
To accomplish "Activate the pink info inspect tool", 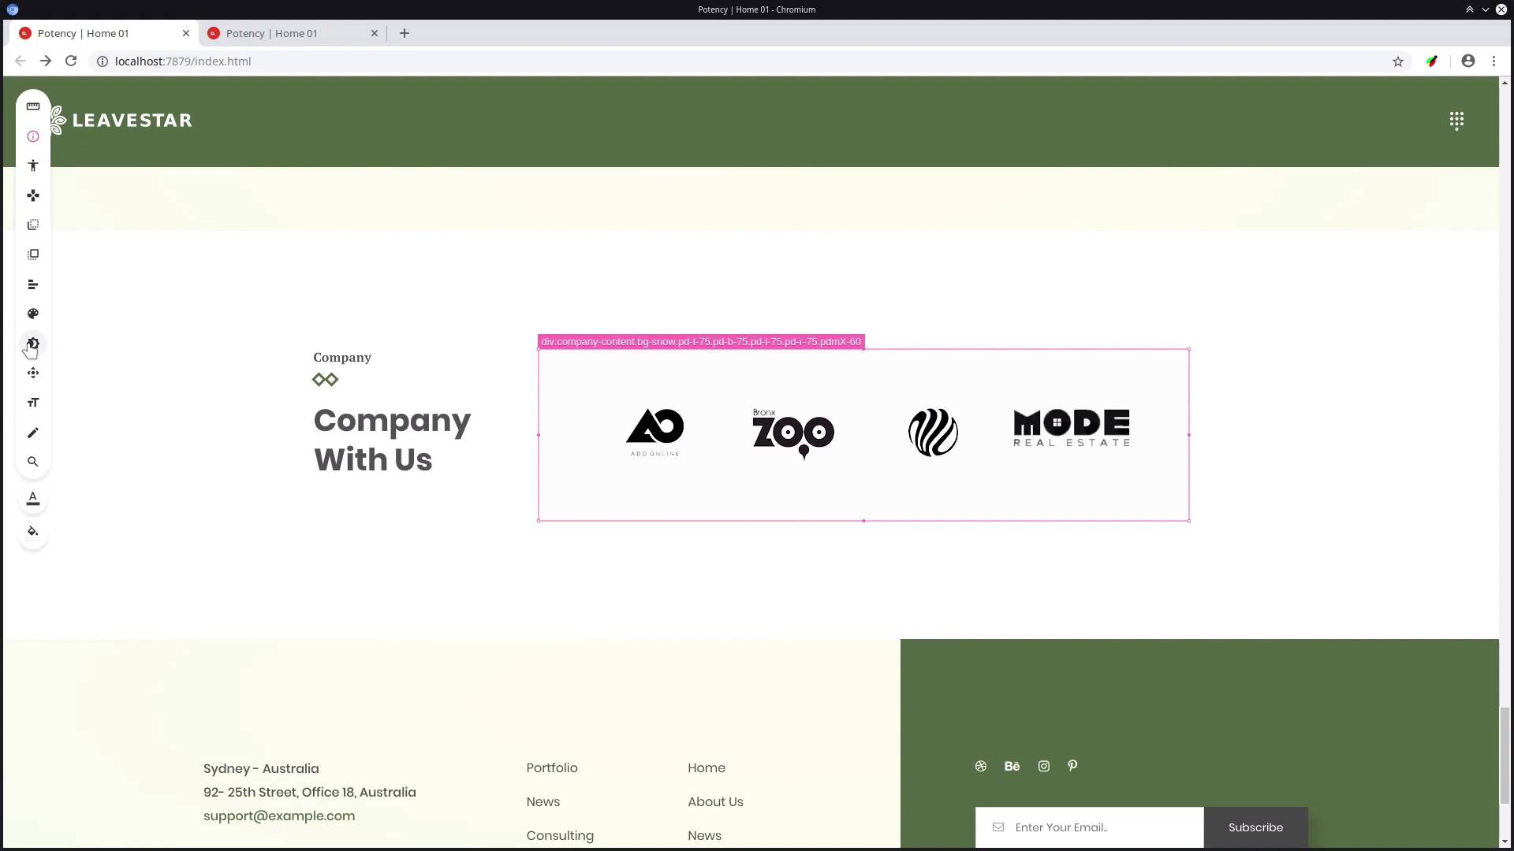I will coord(33,136).
